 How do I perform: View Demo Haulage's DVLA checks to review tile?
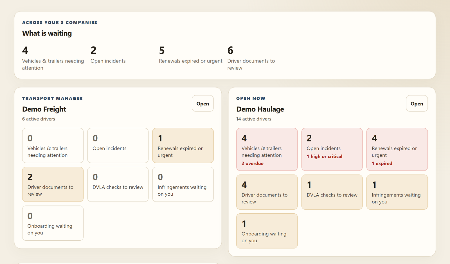332,192
